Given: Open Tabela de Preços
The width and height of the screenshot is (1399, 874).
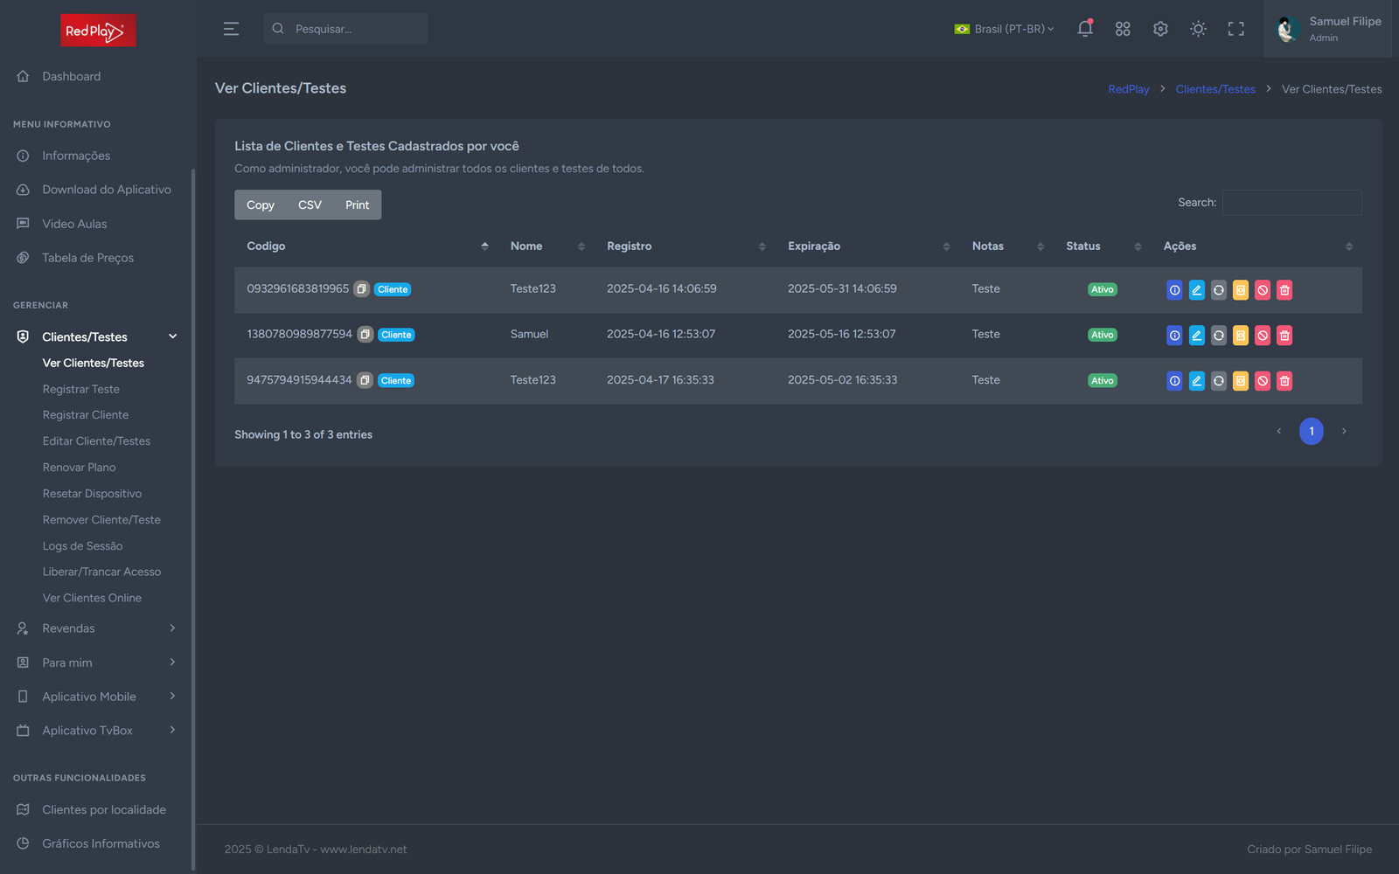Looking at the screenshot, I should click(87, 258).
